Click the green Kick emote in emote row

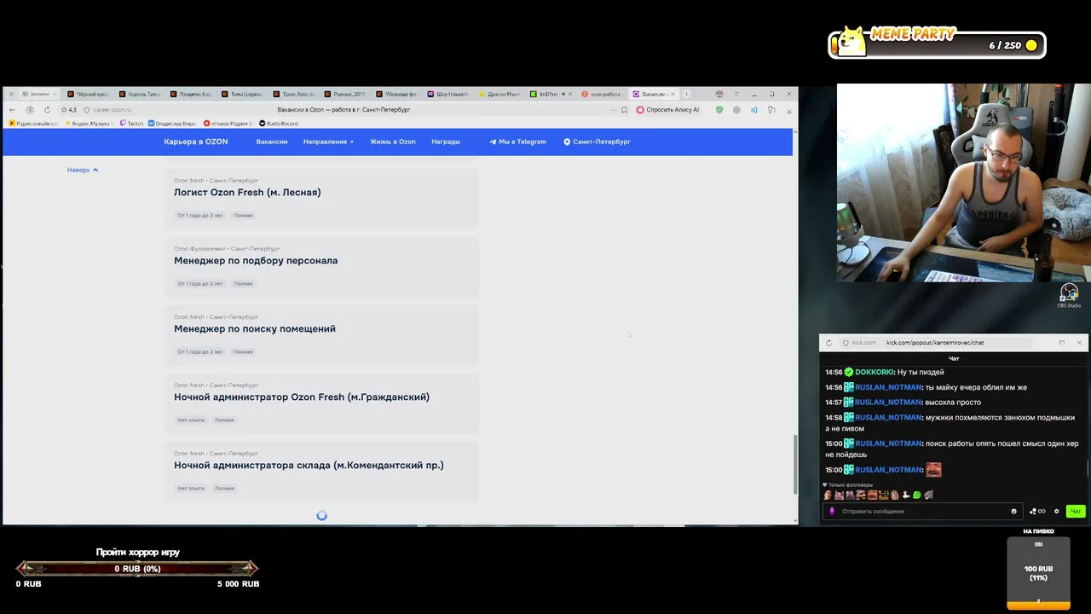pyautogui.click(x=917, y=495)
